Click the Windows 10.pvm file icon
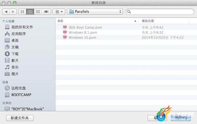The height and width of the screenshot is (124, 197). point(65,37)
